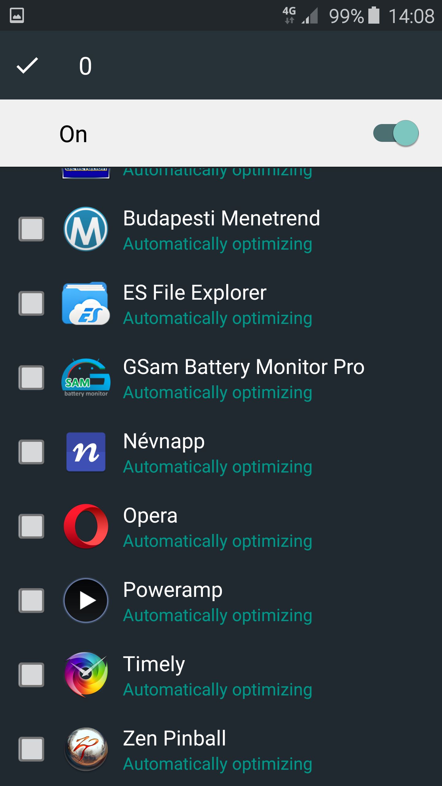This screenshot has width=442, height=786.
Task: Open the Timely list entry
Action: 221,675
